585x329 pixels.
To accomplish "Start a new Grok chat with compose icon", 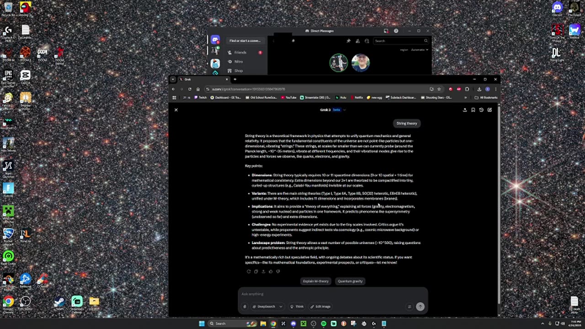I will (489, 110).
